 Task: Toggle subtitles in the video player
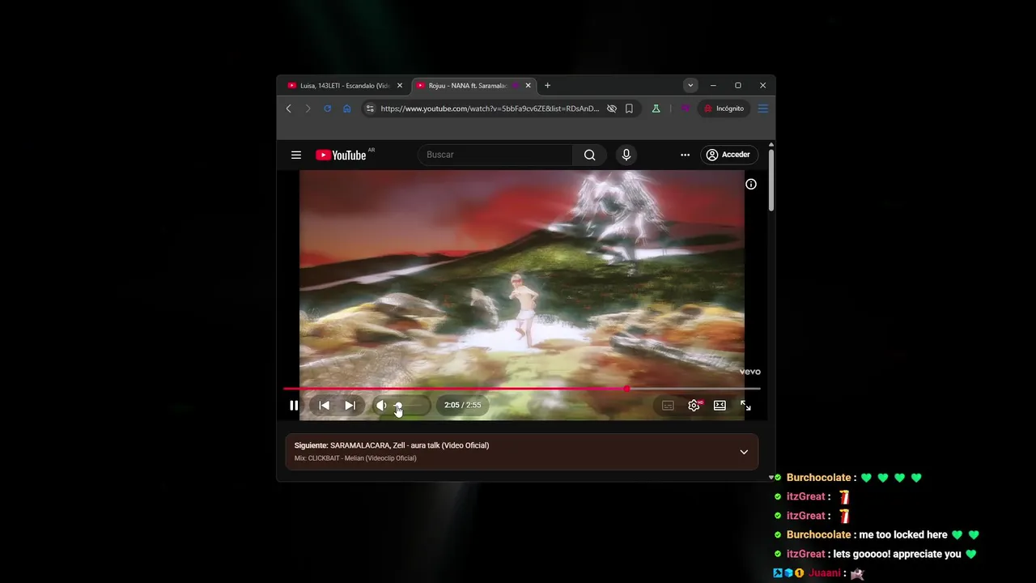click(668, 406)
